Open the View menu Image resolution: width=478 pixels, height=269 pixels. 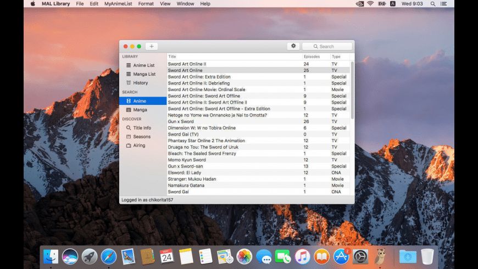[x=165, y=4]
